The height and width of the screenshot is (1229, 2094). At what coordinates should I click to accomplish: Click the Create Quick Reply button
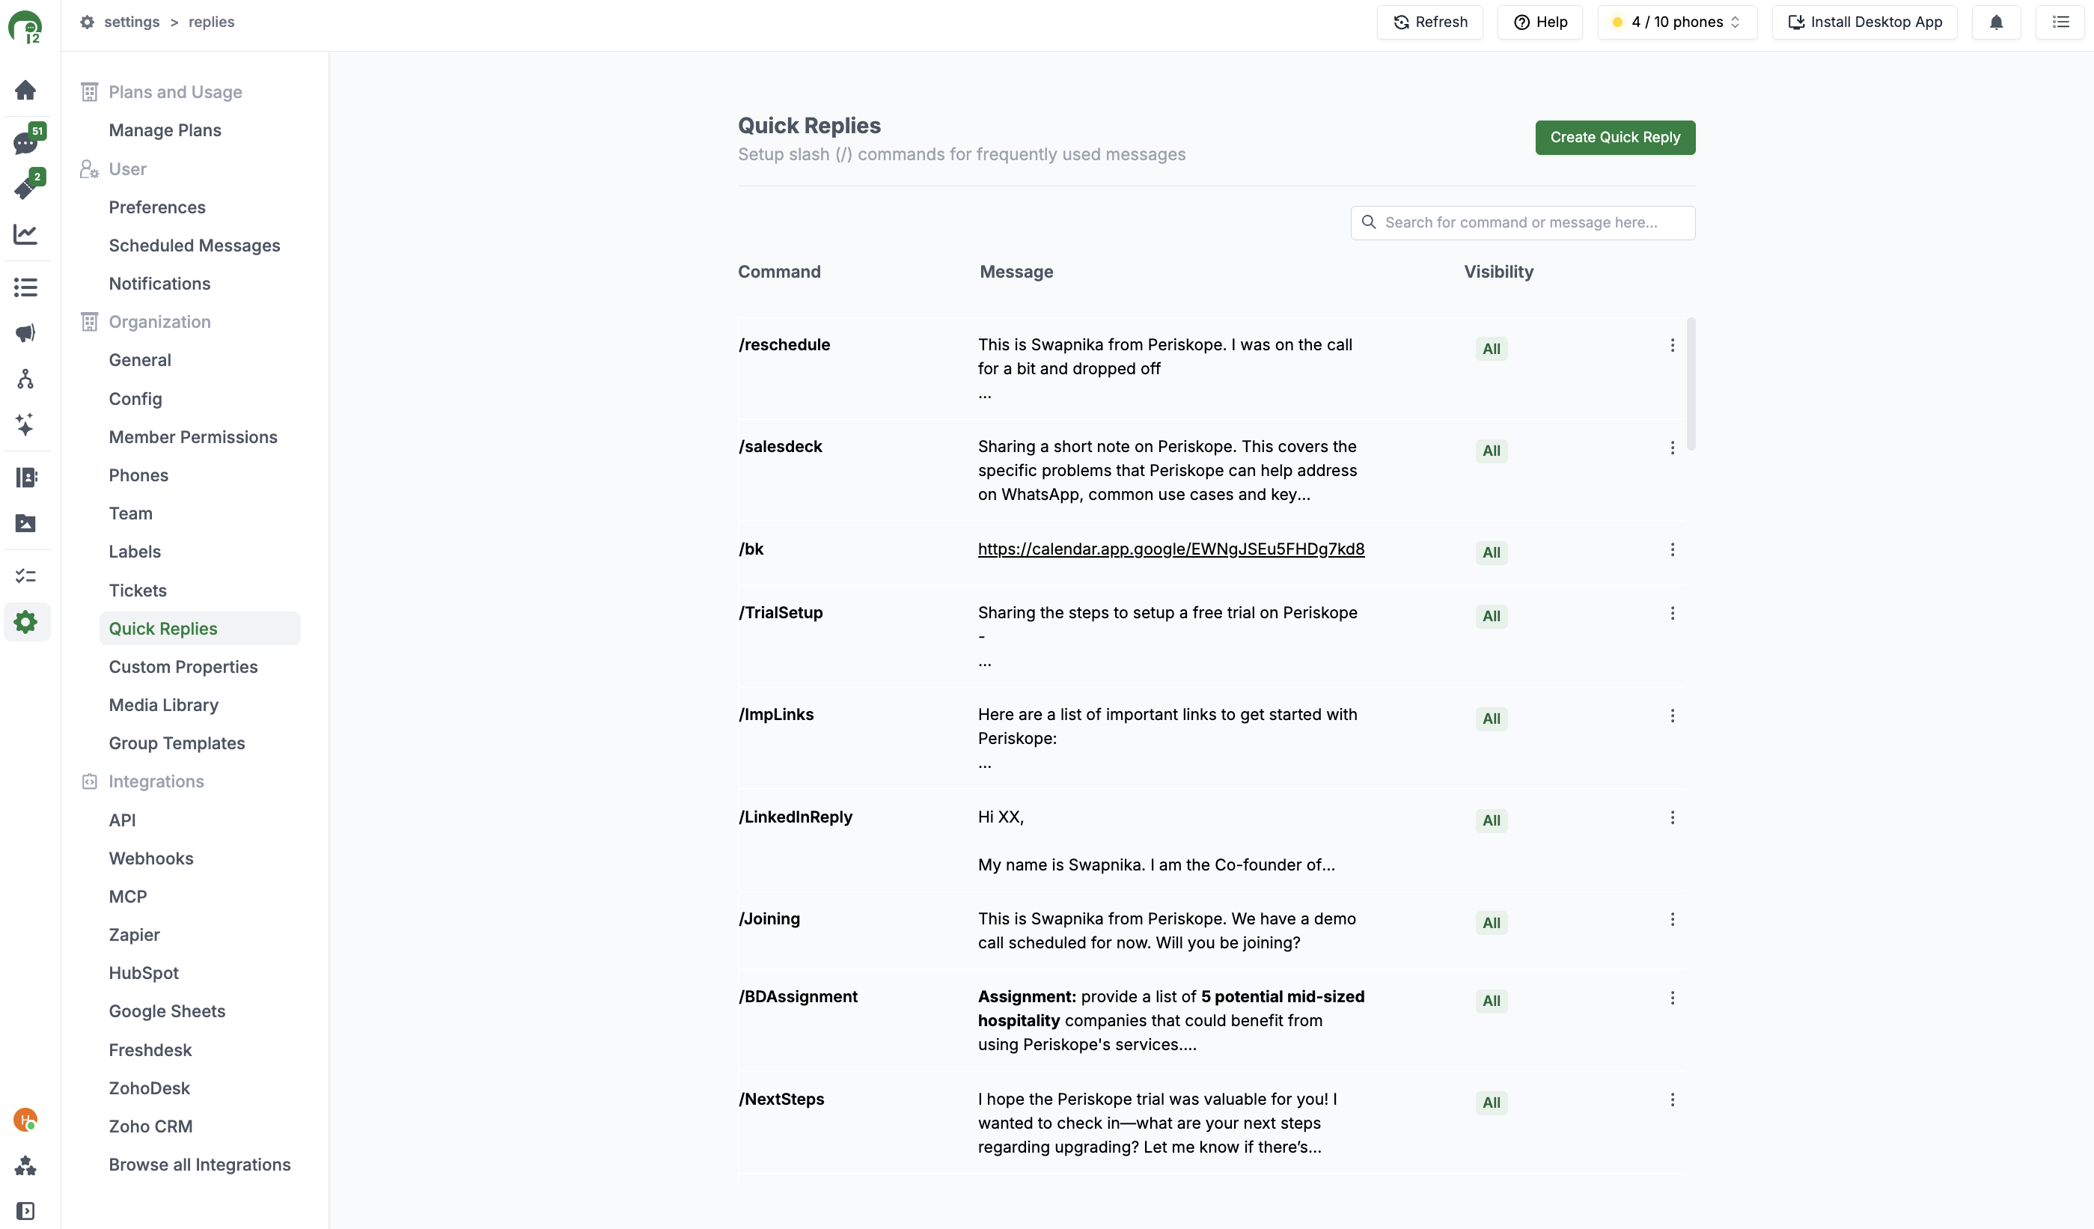point(1614,137)
